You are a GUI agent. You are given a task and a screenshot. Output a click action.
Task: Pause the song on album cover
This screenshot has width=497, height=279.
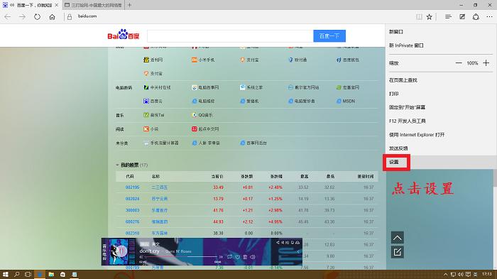tap(122, 251)
